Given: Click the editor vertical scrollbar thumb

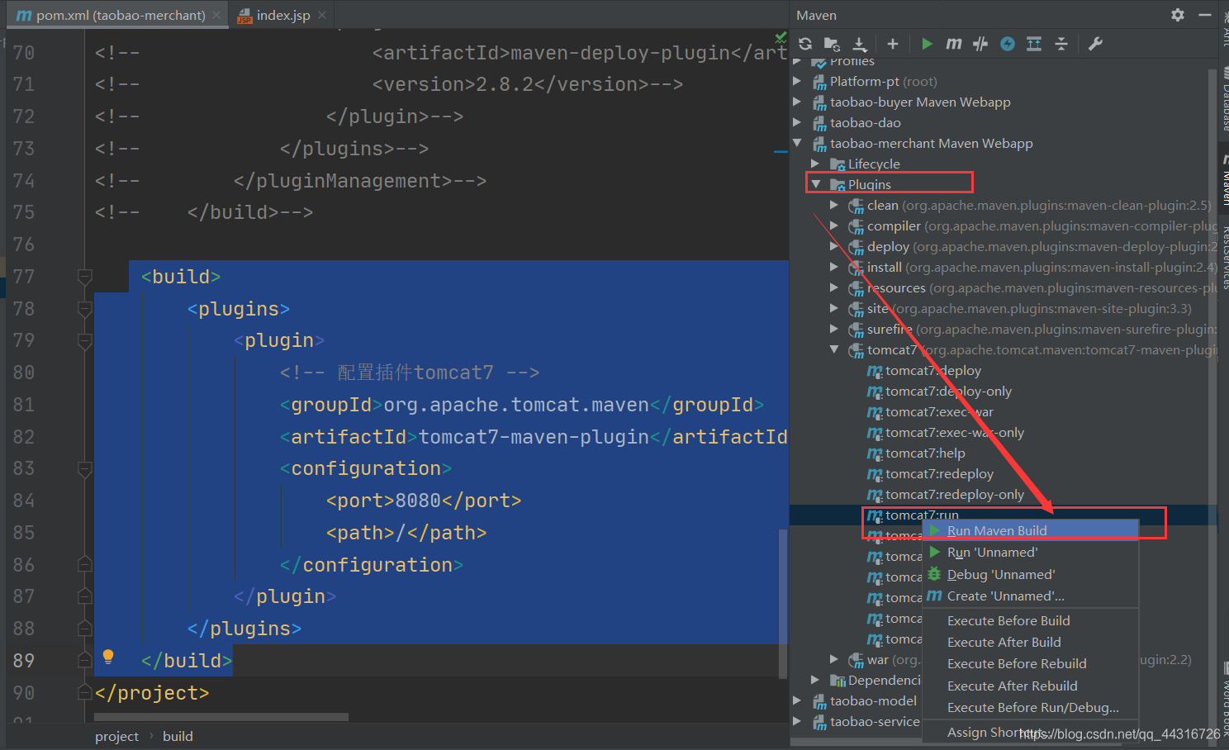Looking at the screenshot, I should (783, 603).
